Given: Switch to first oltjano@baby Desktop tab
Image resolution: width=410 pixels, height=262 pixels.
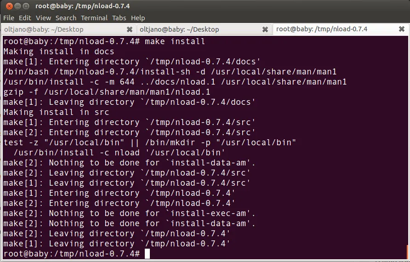Looking at the screenshot, I should [68, 29].
